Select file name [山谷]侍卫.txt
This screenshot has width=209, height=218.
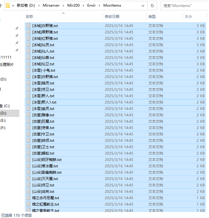[x=43, y=185]
